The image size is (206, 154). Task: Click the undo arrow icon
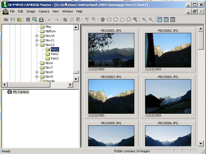point(50,20)
